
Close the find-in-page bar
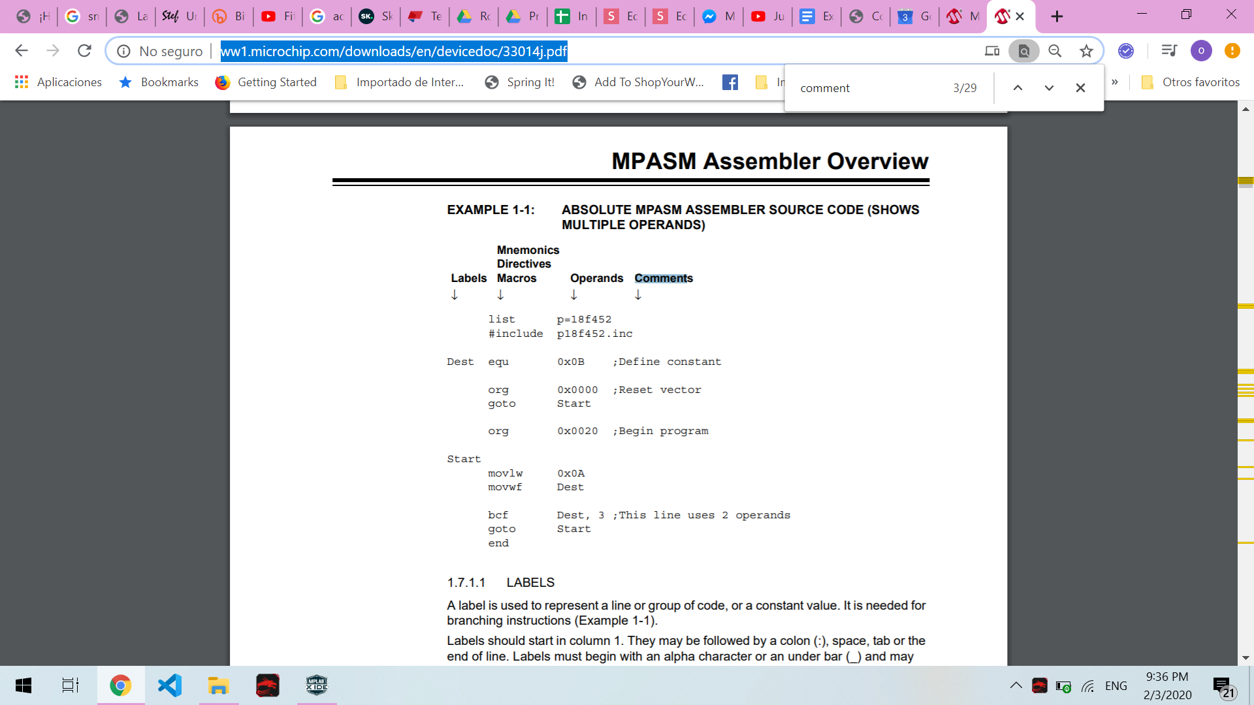click(x=1080, y=88)
